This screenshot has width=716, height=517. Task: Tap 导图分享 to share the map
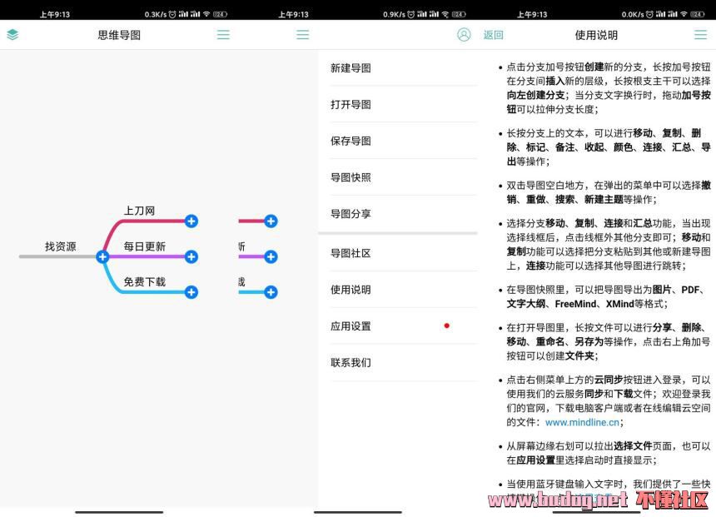pos(351,214)
